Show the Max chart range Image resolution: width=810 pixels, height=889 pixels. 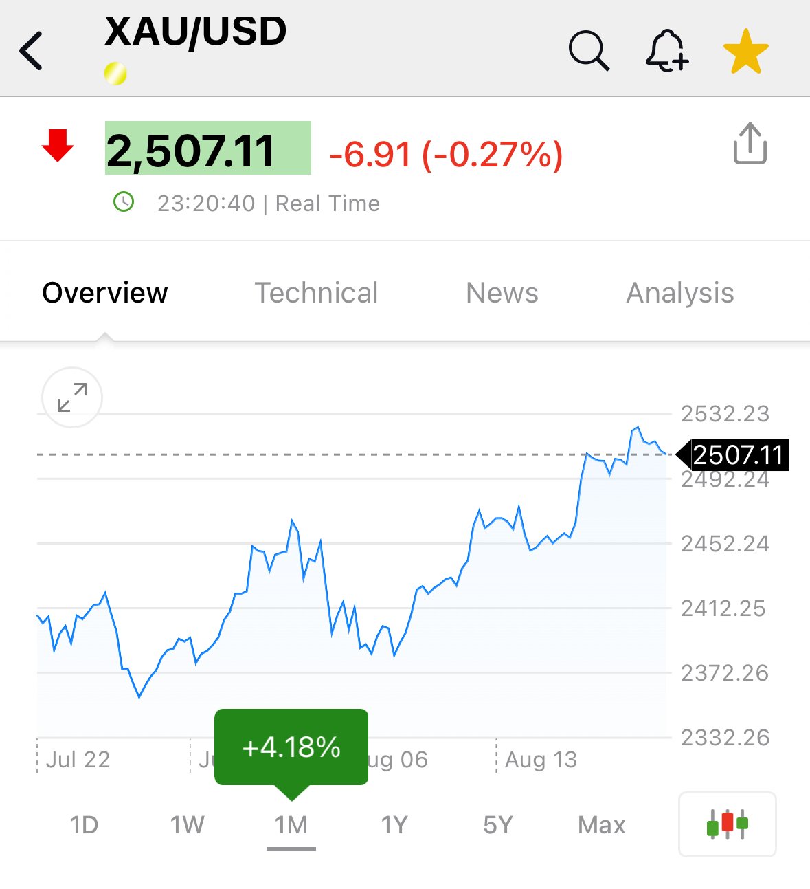coord(602,824)
